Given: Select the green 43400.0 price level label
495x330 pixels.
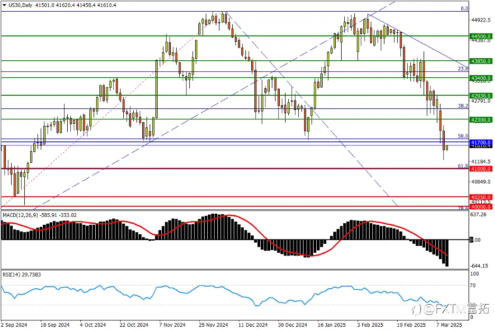Looking at the screenshot, I should coord(481,78).
